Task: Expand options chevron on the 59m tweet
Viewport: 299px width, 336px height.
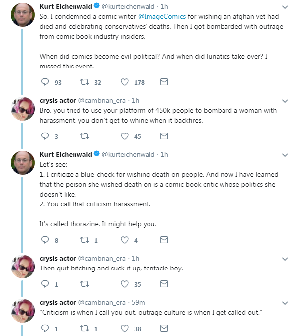Action: click(x=285, y=303)
